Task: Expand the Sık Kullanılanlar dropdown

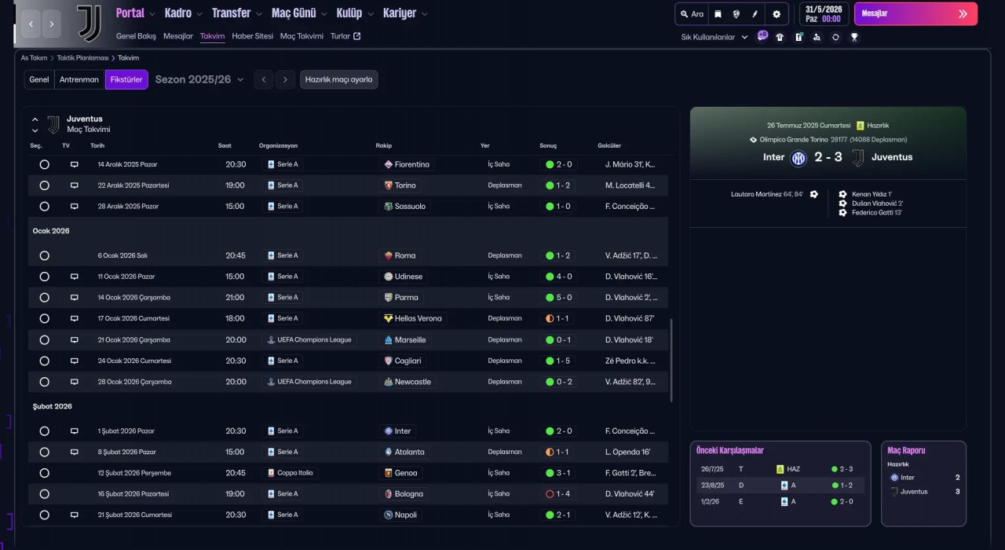Action: (714, 37)
